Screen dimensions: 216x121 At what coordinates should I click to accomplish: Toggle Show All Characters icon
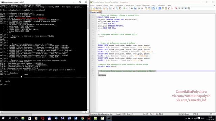[157, 8]
